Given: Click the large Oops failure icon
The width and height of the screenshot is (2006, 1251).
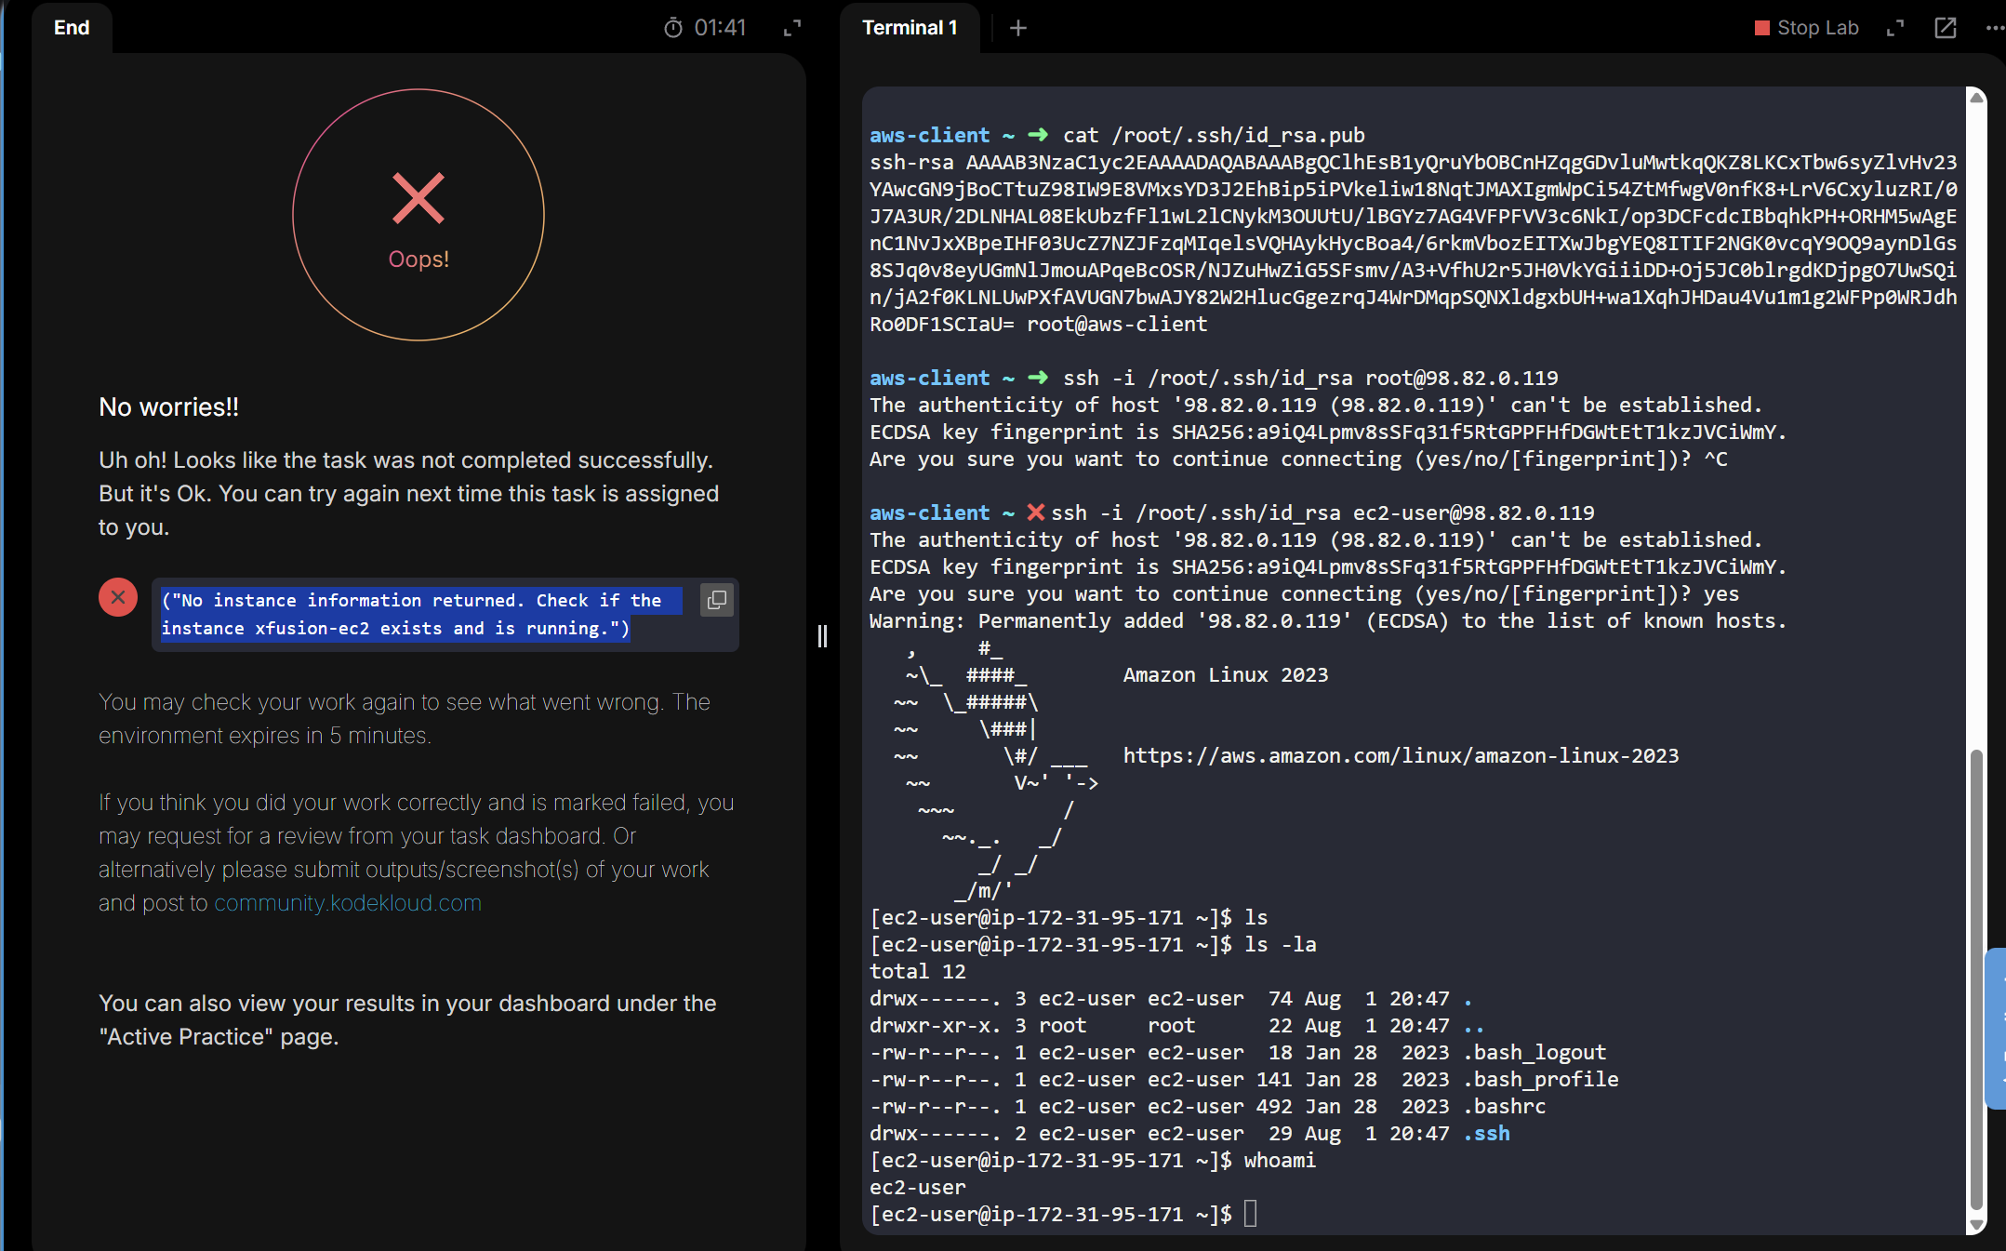Looking at the screenshot, I should (418, 215).
